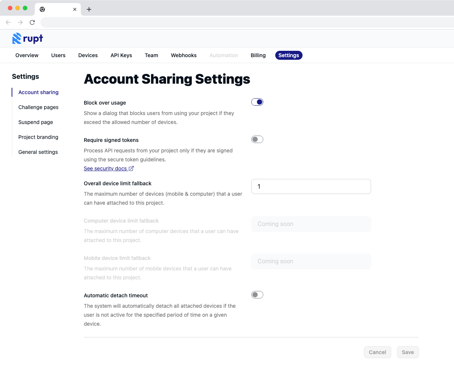Disable the Block over usage switch
The height and width of the screenshot is (375, 454).
point(257,102)
